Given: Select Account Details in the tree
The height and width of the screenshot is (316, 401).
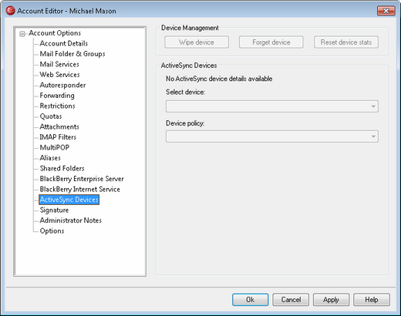Looking at the screenshot, I should 64,43.
